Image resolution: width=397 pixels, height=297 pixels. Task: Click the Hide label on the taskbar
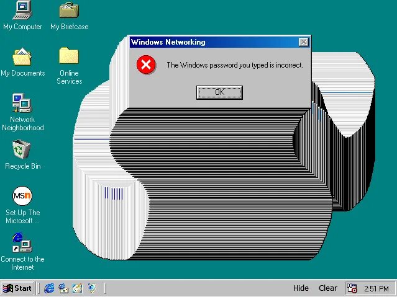301,288
